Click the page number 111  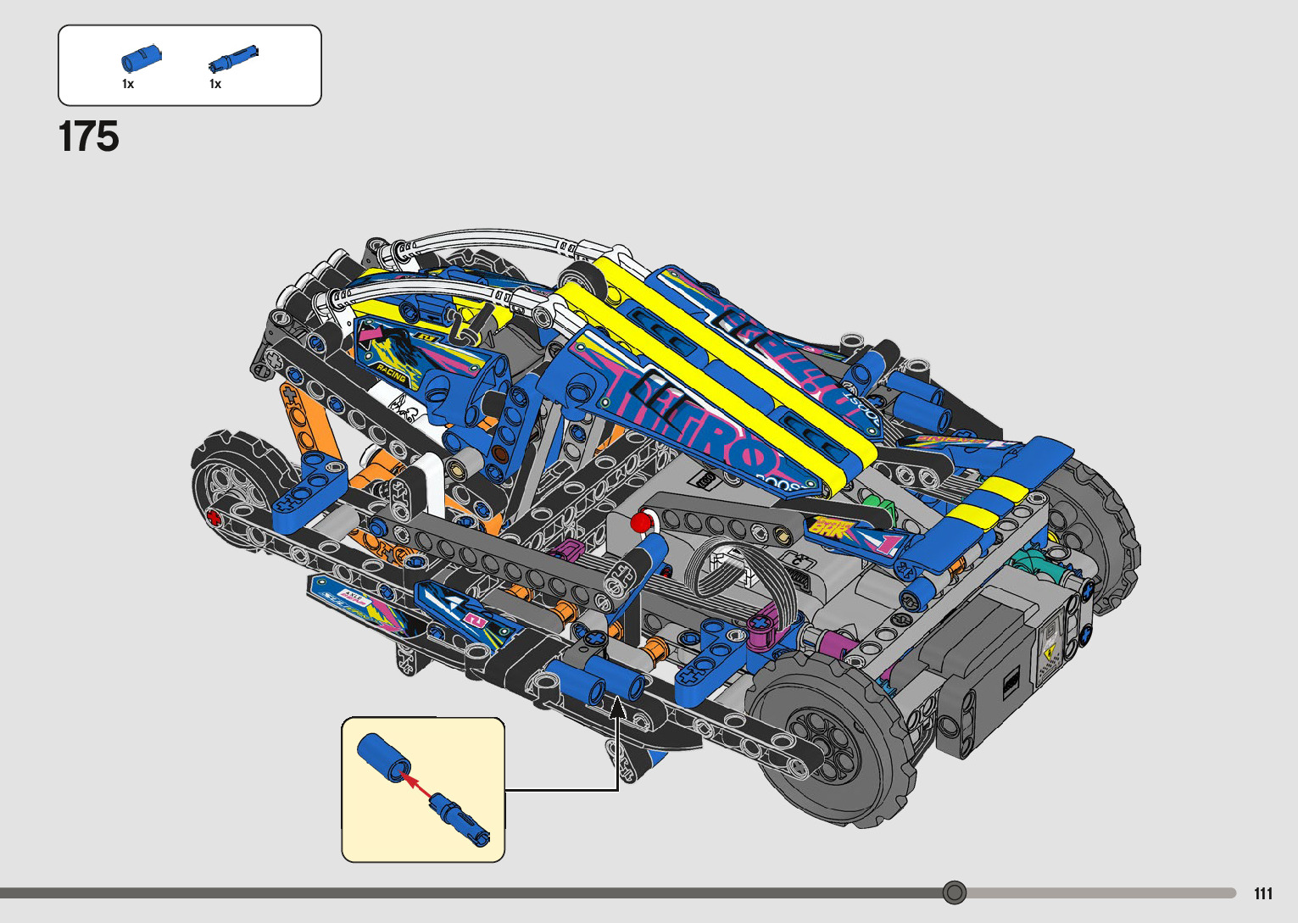(1262, 893)
